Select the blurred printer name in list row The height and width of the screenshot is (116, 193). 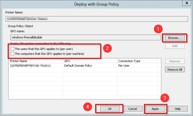pyautogui.click(x=30, y=66)
